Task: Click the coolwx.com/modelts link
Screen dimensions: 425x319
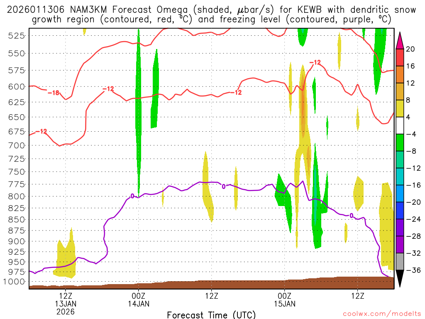Action: pyautogui.click(x=382, y=314)
